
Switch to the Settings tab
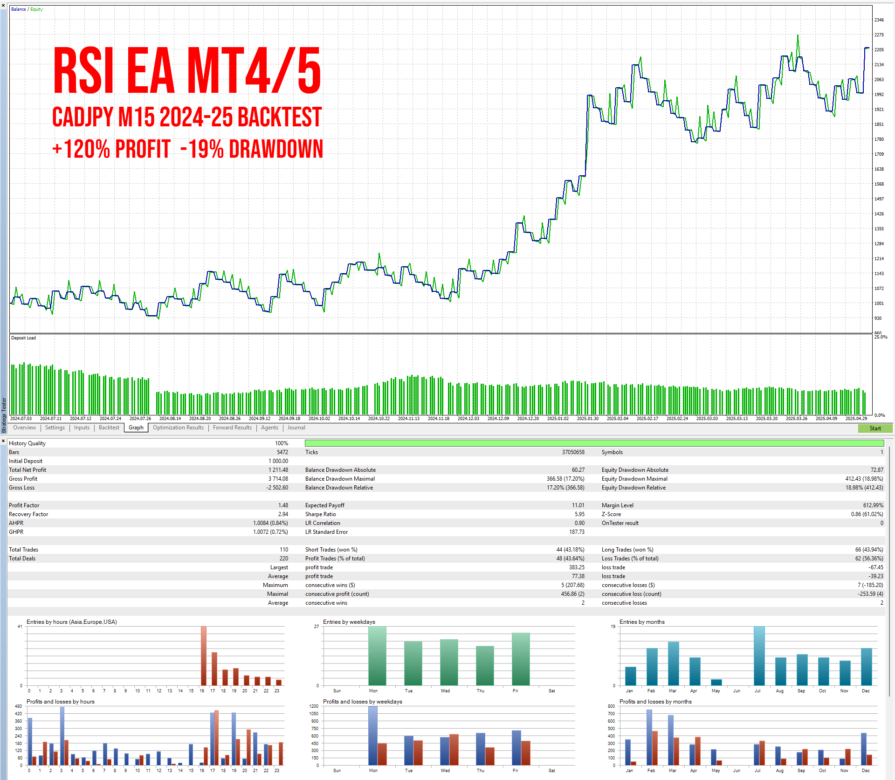[55, 428]
